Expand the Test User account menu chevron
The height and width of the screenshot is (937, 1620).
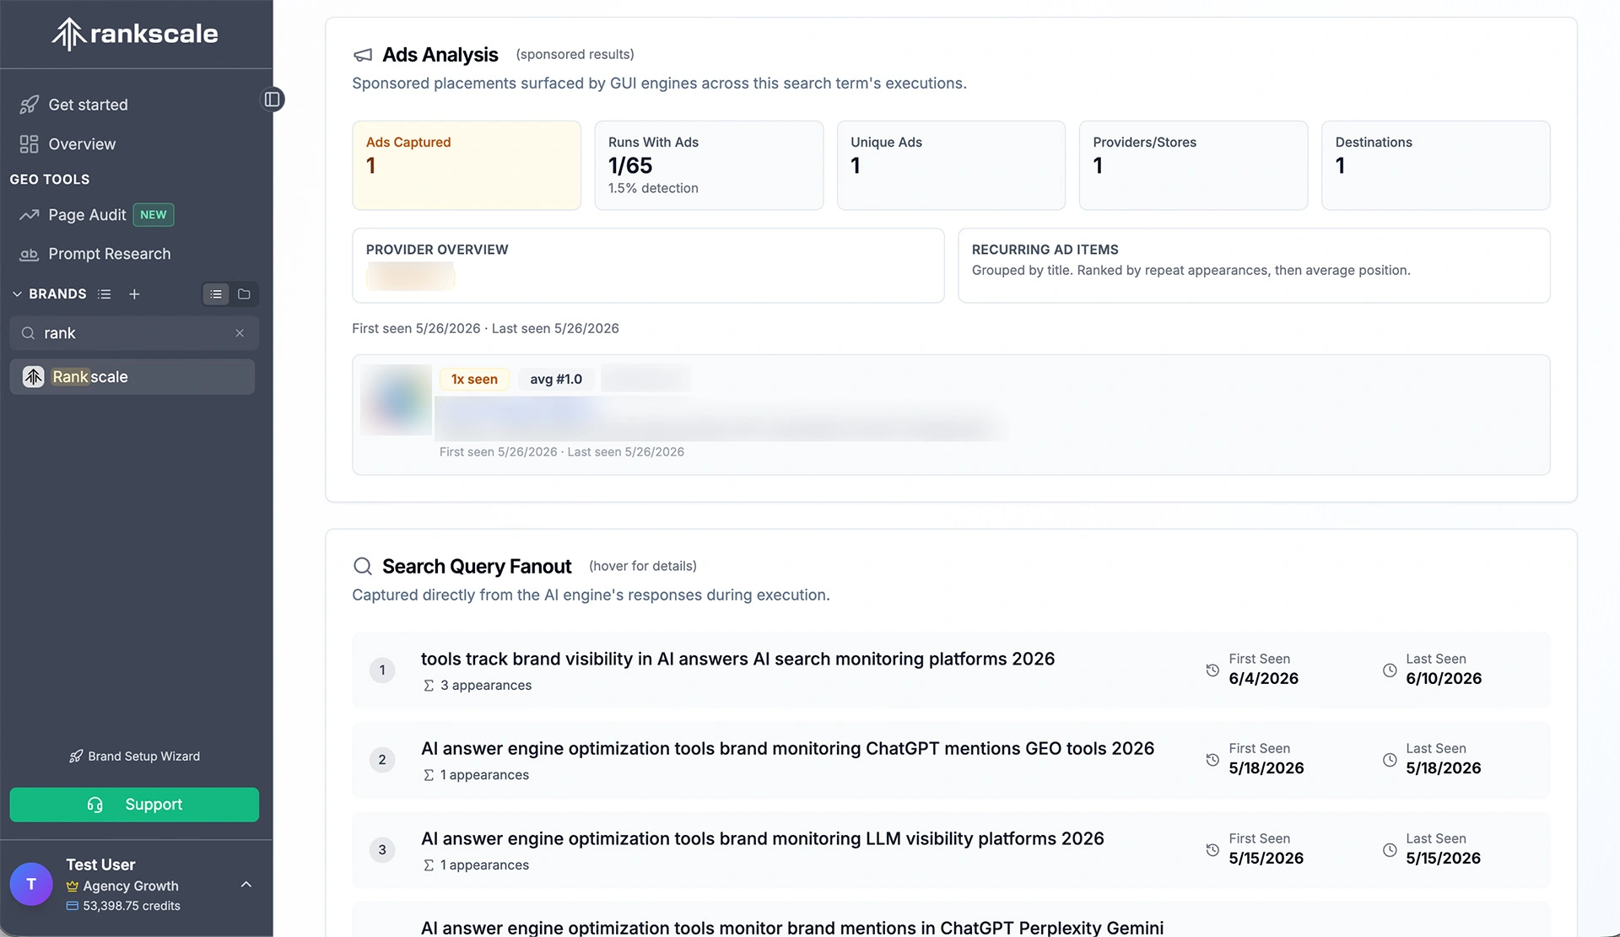[246, 885]
